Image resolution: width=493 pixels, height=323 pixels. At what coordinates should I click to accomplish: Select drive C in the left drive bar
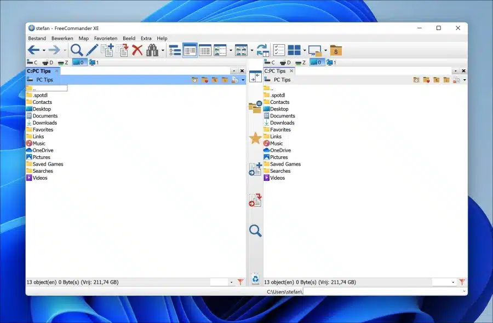click(32, 62)
